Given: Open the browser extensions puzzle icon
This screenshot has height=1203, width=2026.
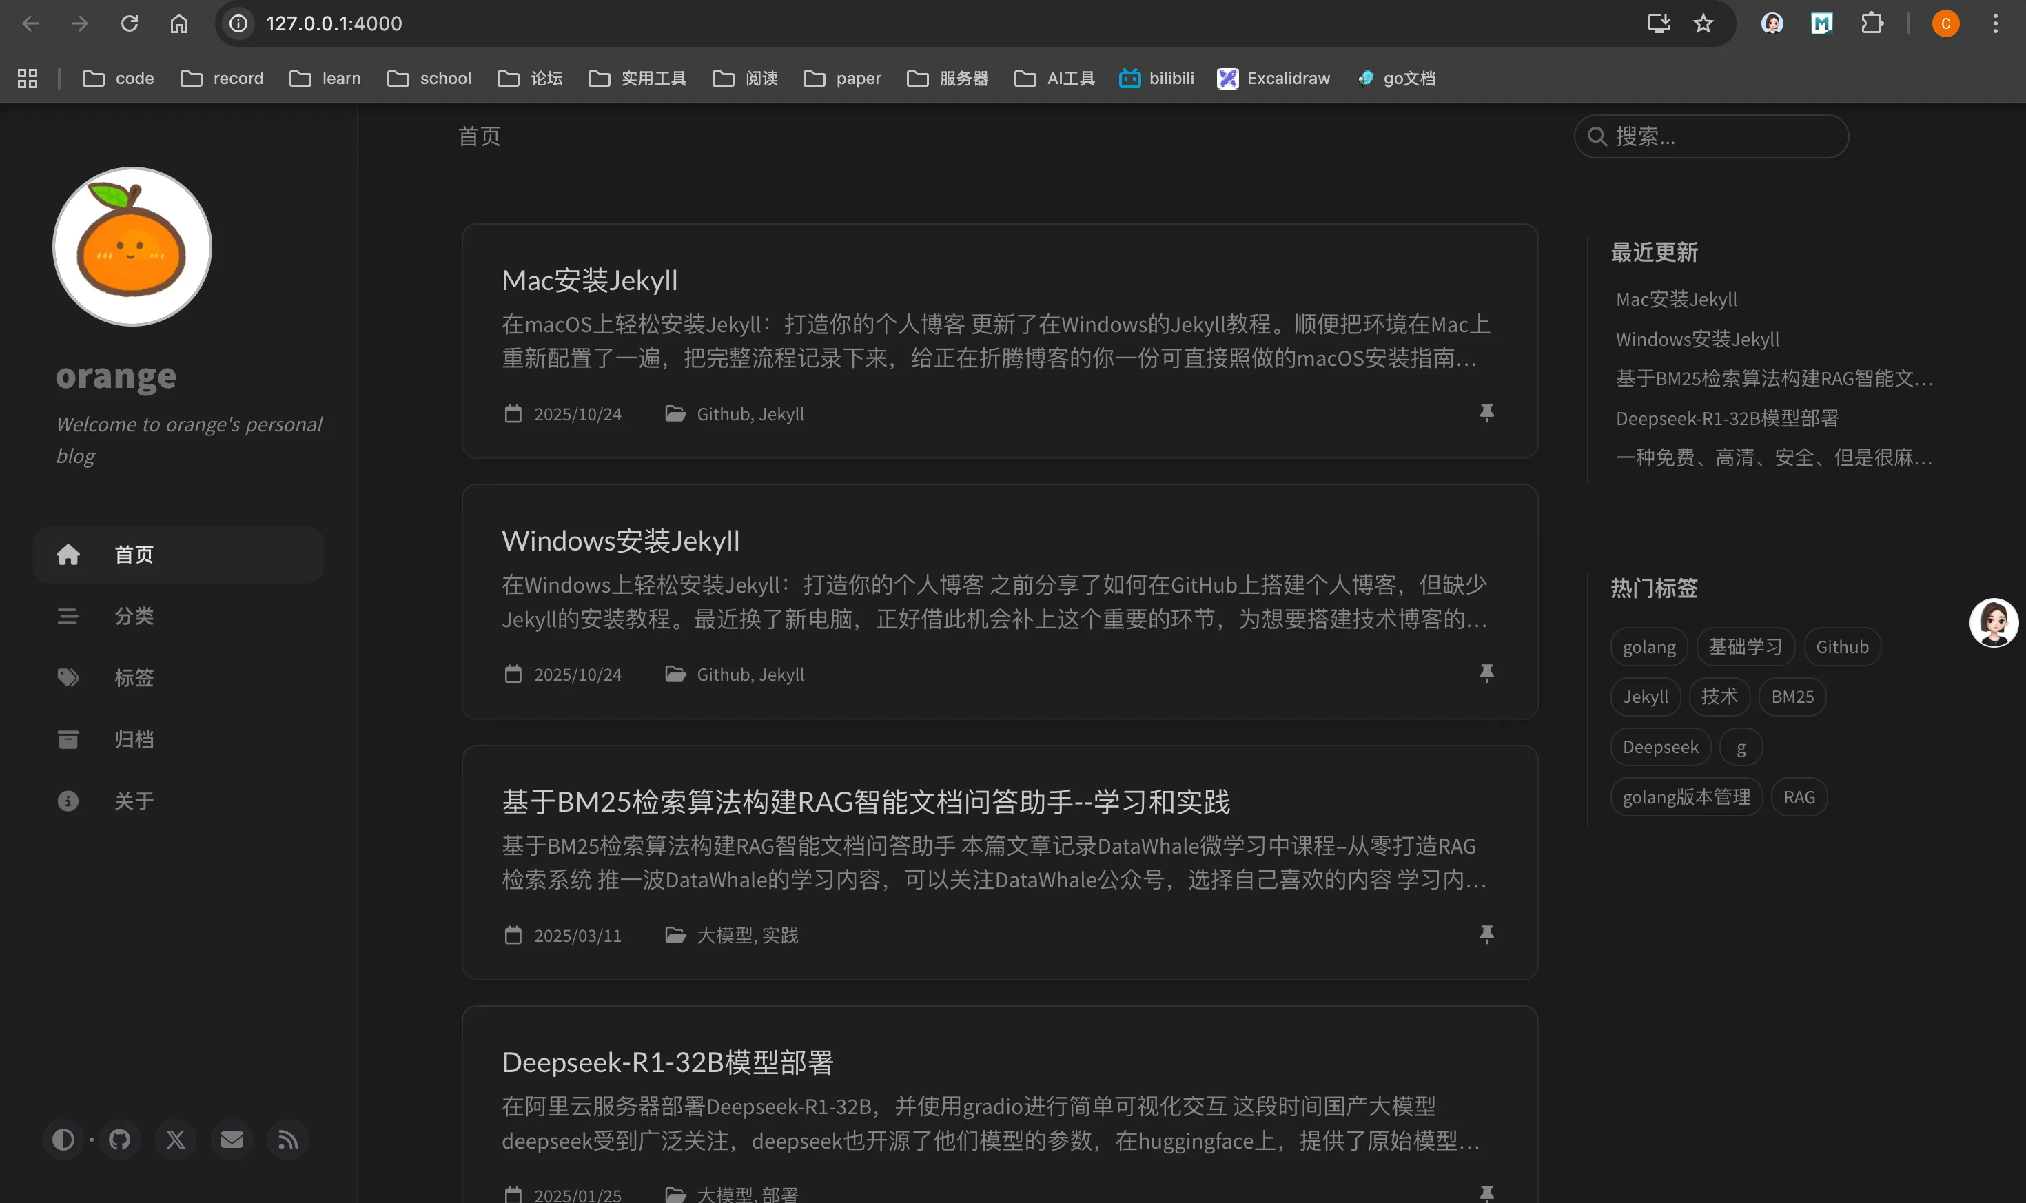Looking at the screenshot, I should point(1872,23).
